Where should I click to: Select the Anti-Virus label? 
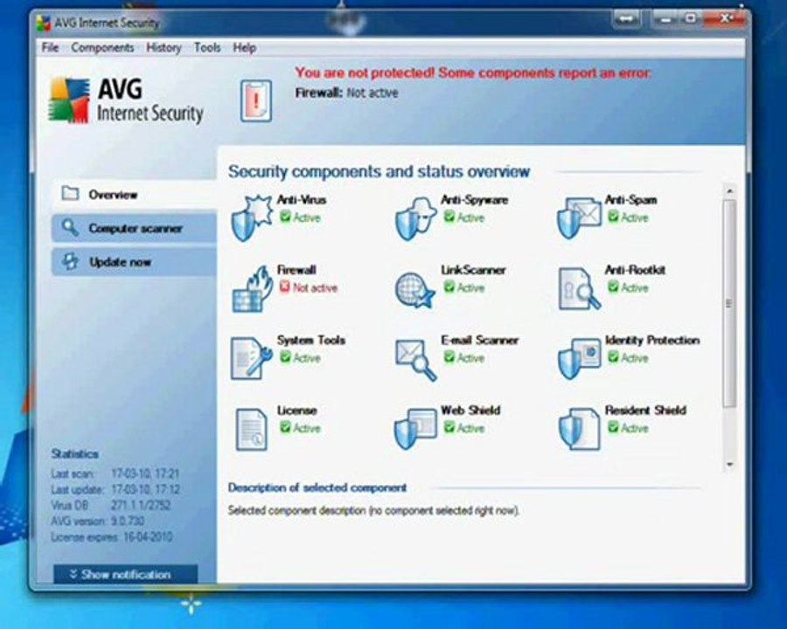pyautogui.click(x=302, y=200)
